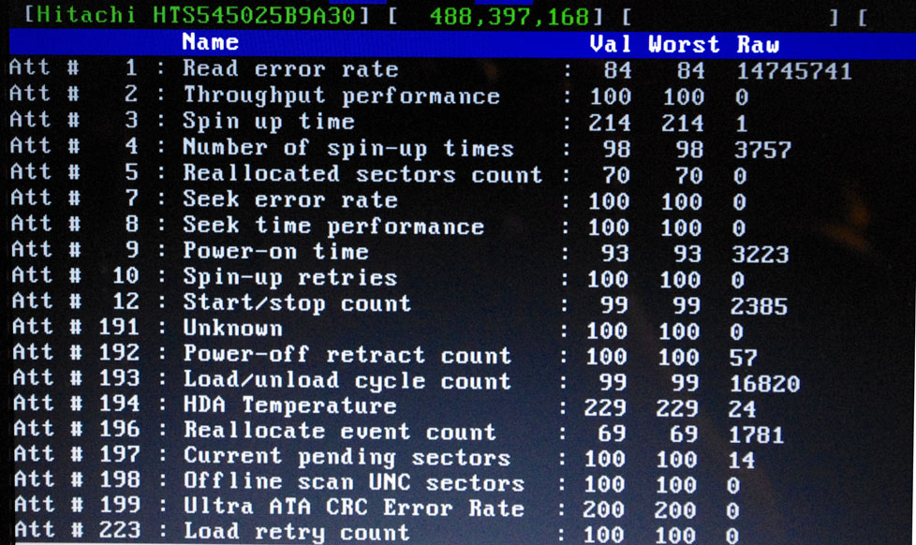Select 'Spin-up retries' attribute

(290, 277)
